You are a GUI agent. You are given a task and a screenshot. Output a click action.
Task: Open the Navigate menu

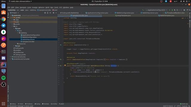pyautogui.click(x=23, y=7)
